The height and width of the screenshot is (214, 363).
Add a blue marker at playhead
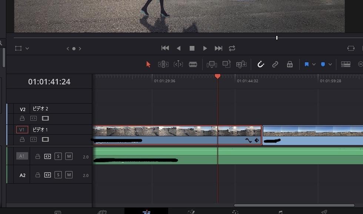(323, 64)
